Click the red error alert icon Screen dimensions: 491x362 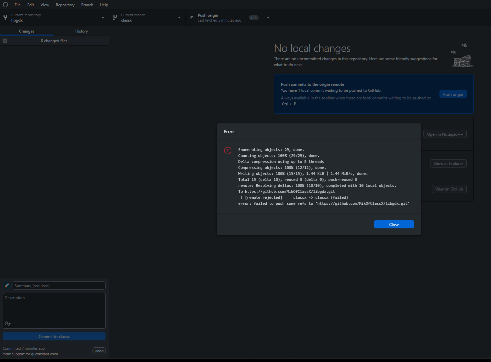click(228, 151)
